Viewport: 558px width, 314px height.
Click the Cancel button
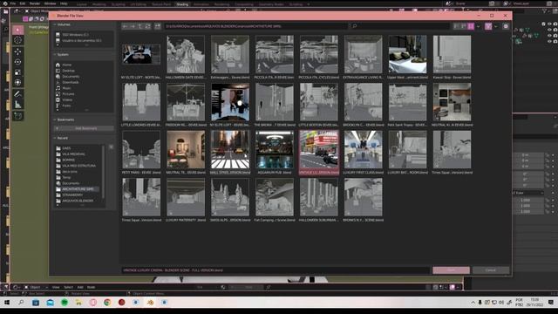(x=491, y=270)
